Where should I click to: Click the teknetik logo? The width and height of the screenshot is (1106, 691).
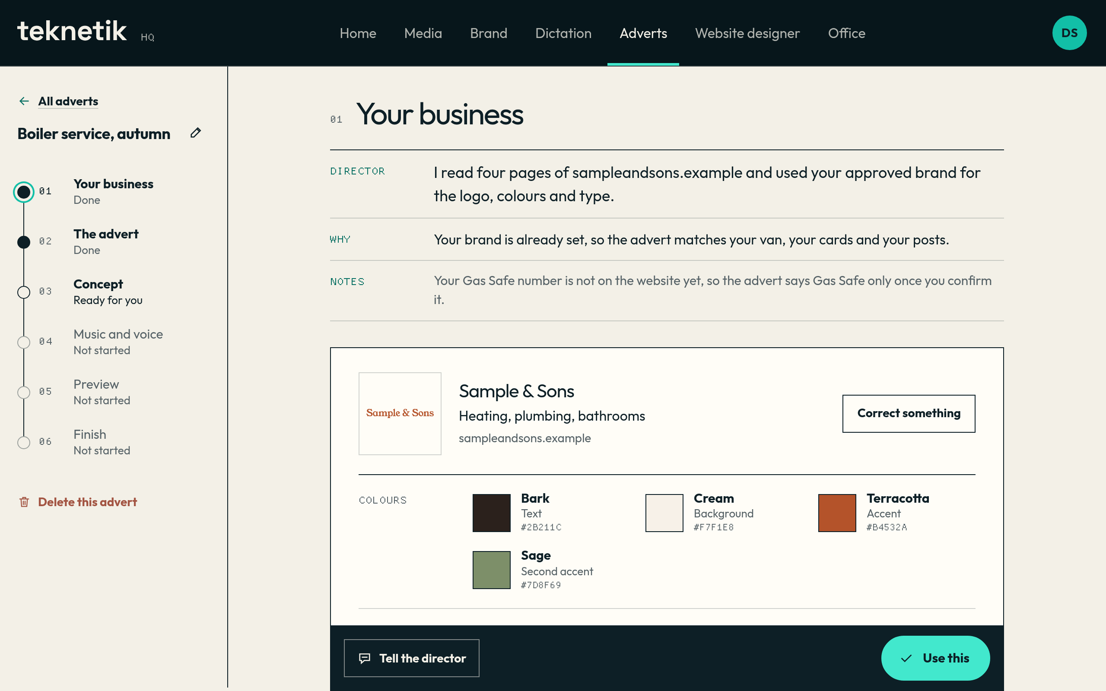click(x=72, y=32)
